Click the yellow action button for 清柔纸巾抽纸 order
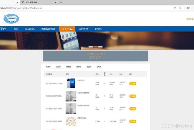The height and width of the screenshot is (130, 194). 132,121
